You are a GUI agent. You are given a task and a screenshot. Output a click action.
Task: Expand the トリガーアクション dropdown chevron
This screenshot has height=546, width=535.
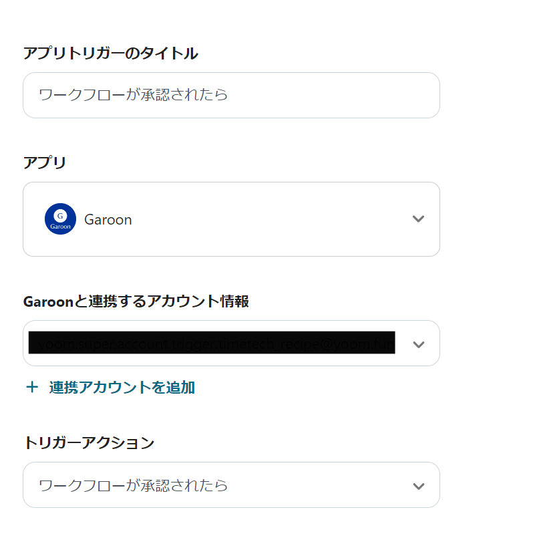click(x=418, y=486)
